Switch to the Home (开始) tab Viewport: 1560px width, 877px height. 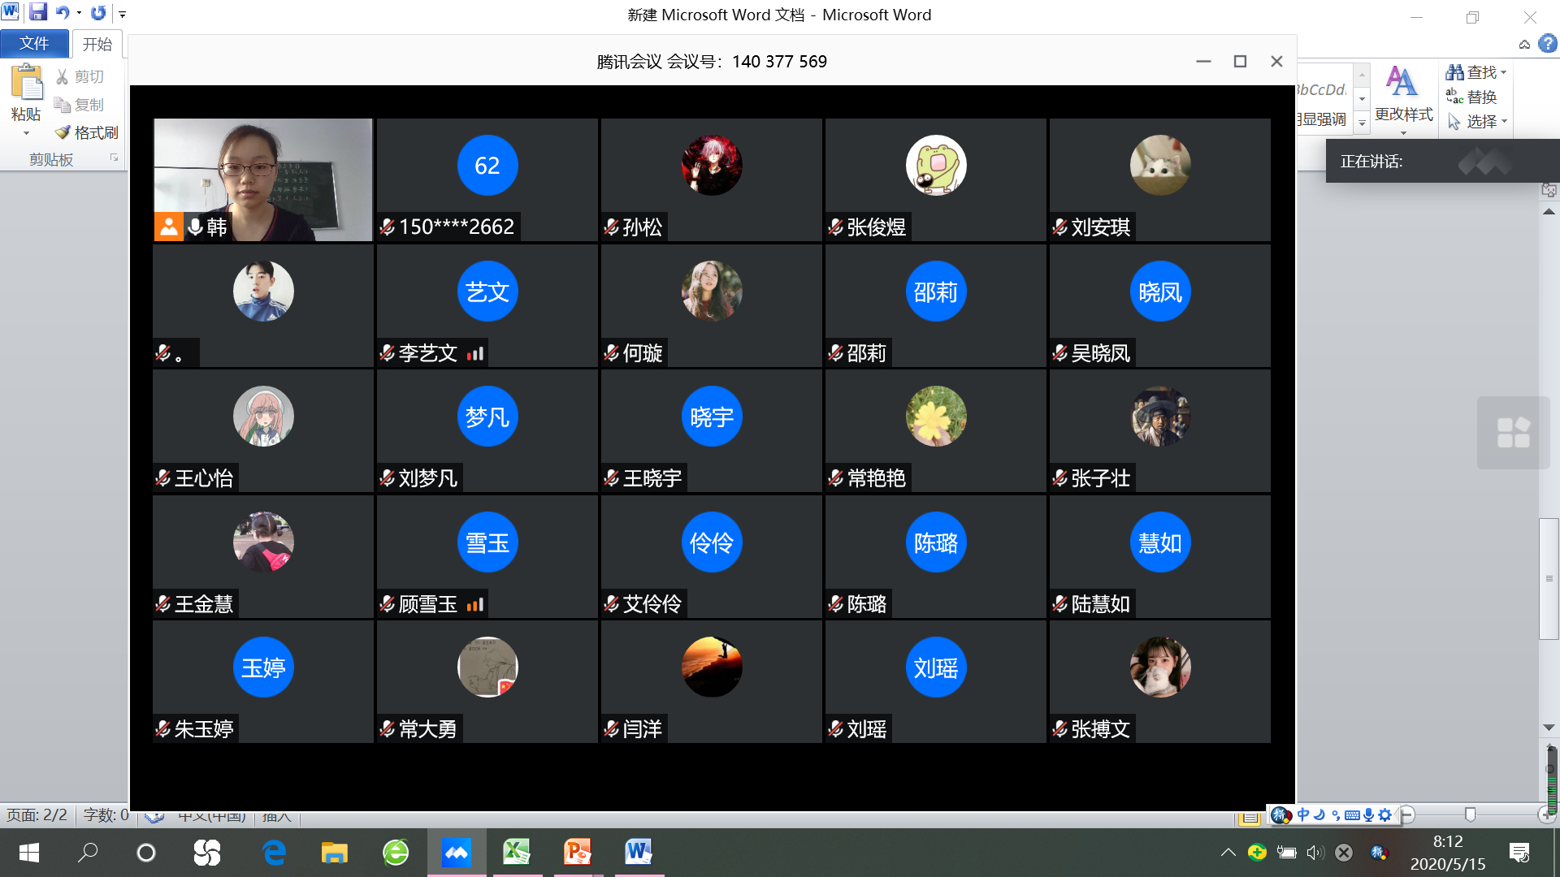tap(97, 44)
